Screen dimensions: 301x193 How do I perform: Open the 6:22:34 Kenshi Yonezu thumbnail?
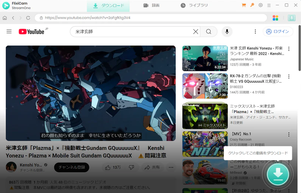(205, 58)
